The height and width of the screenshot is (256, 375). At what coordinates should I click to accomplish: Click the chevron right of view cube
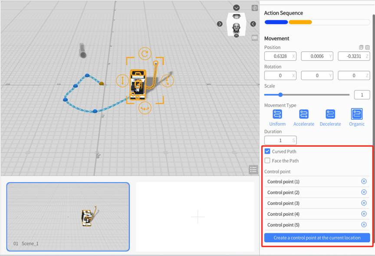click(253, 24)
